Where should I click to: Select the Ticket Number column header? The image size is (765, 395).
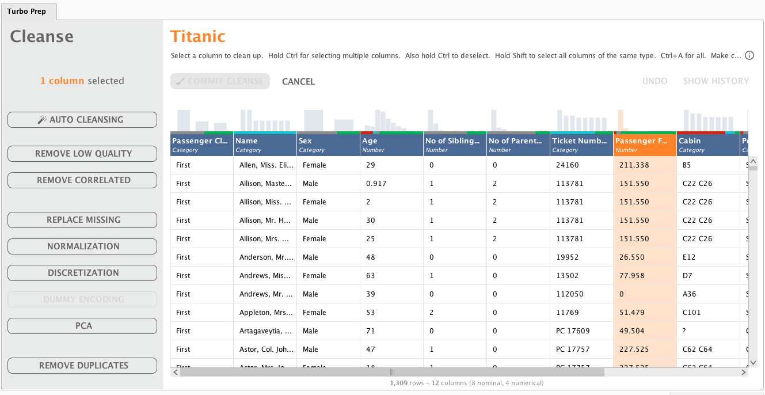(x=581, y=145)
